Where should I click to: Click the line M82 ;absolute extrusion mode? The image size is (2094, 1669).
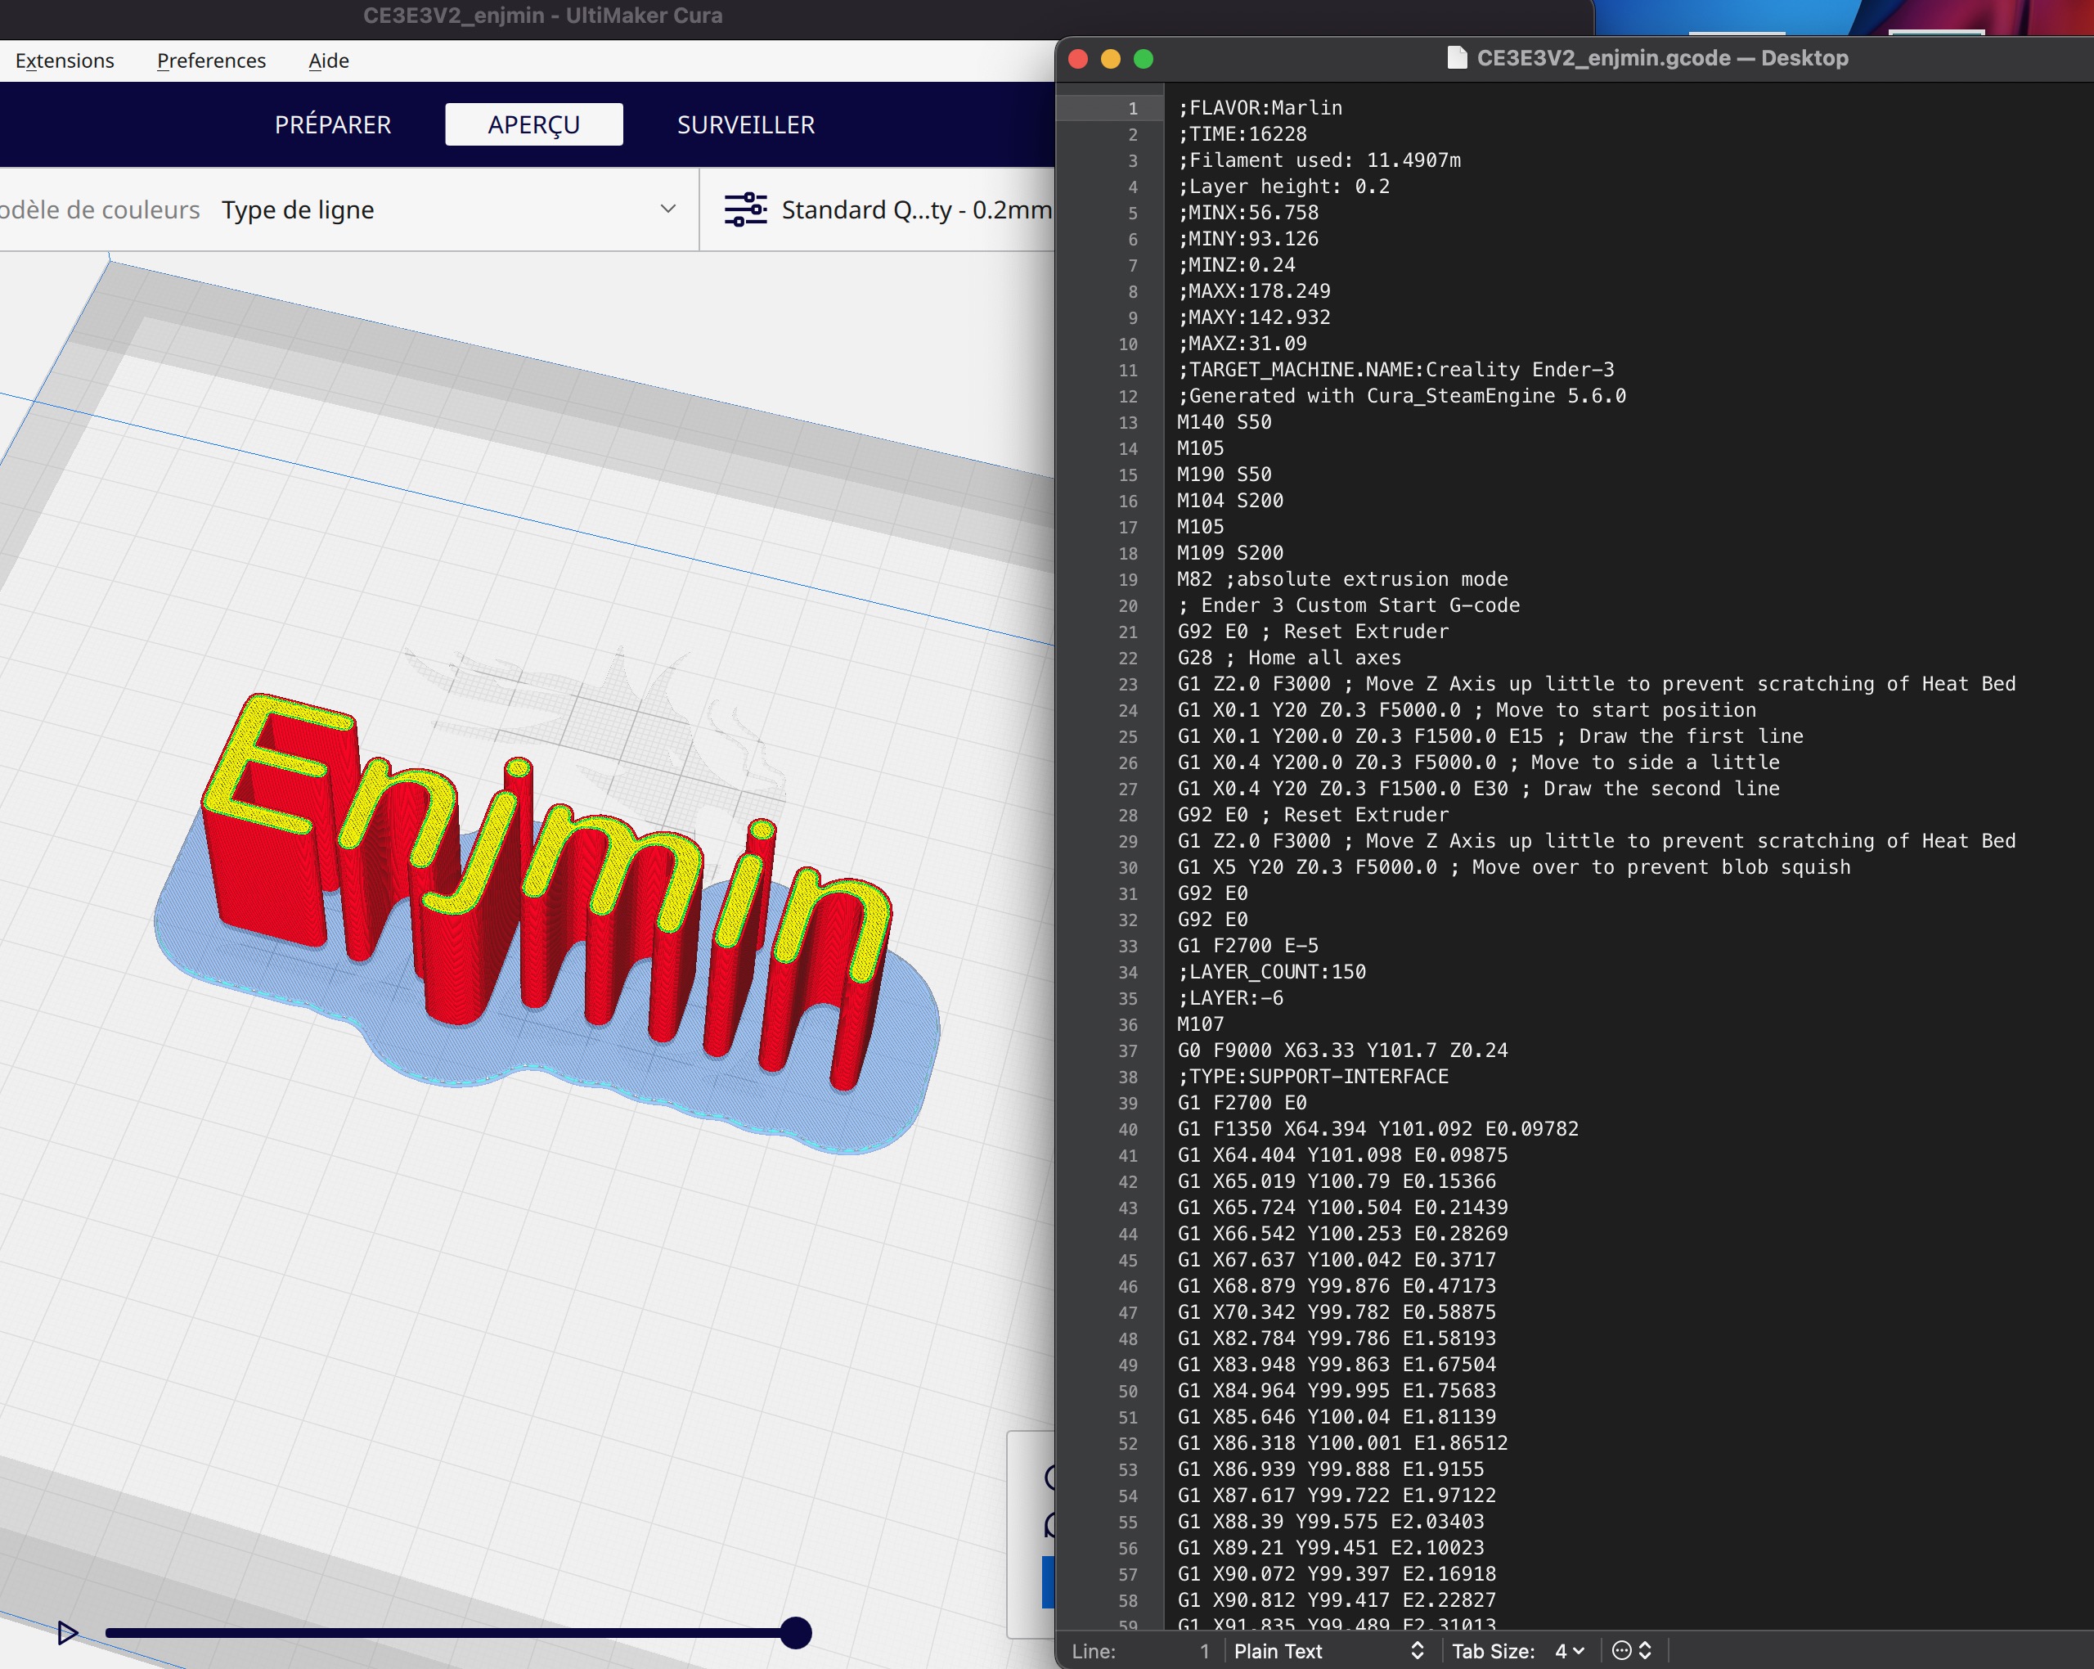tap(1342, 580)
